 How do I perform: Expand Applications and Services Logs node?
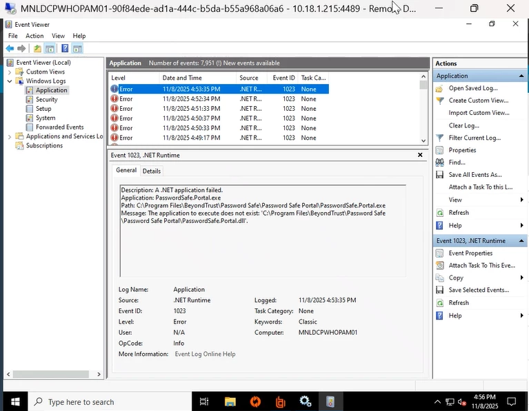(x=10, y=136)
